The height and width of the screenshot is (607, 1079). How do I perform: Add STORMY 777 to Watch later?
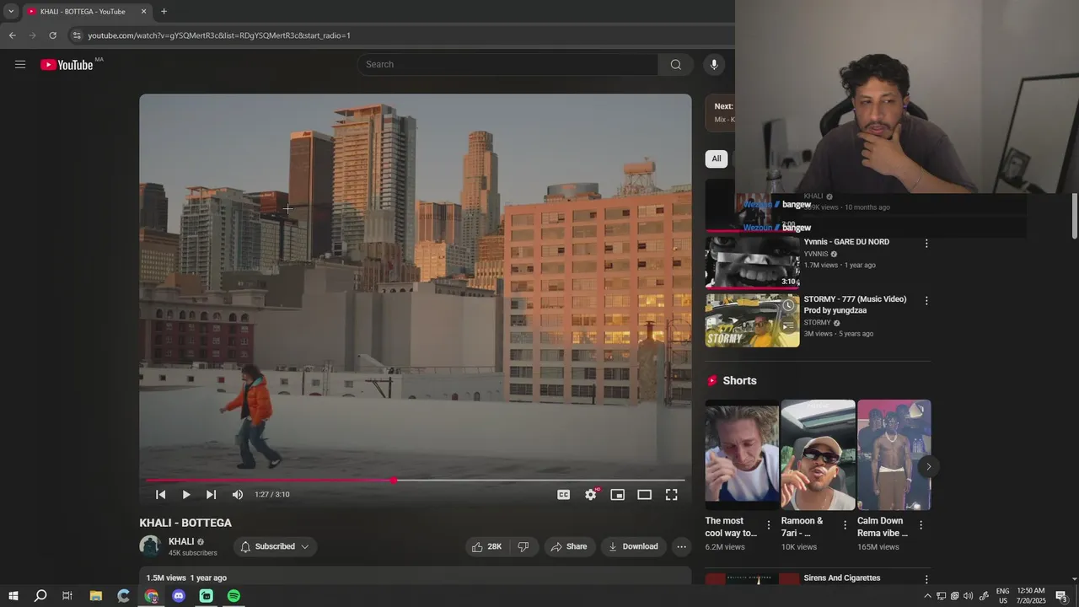(x=788, y=305)
